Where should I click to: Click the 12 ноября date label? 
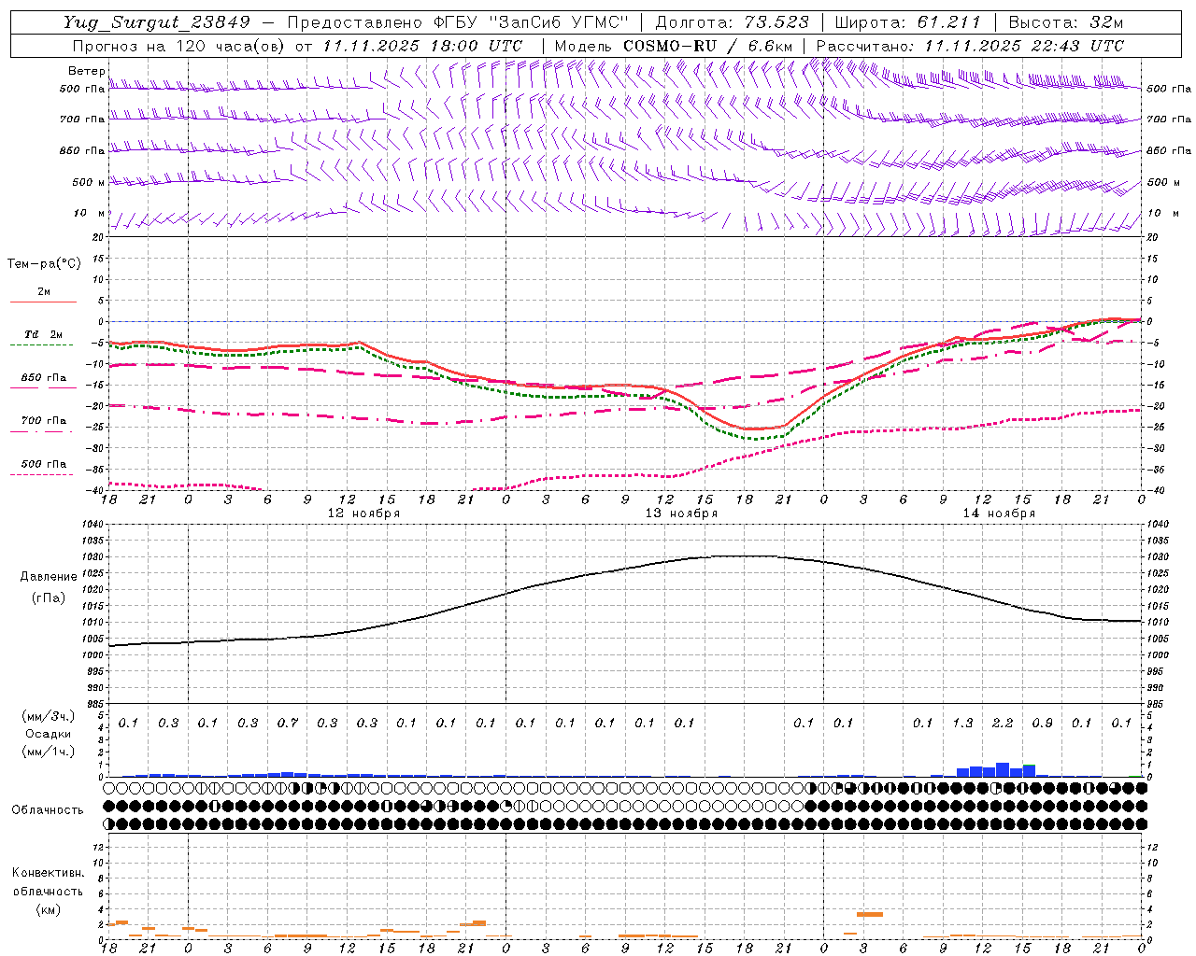click(363, 513)
